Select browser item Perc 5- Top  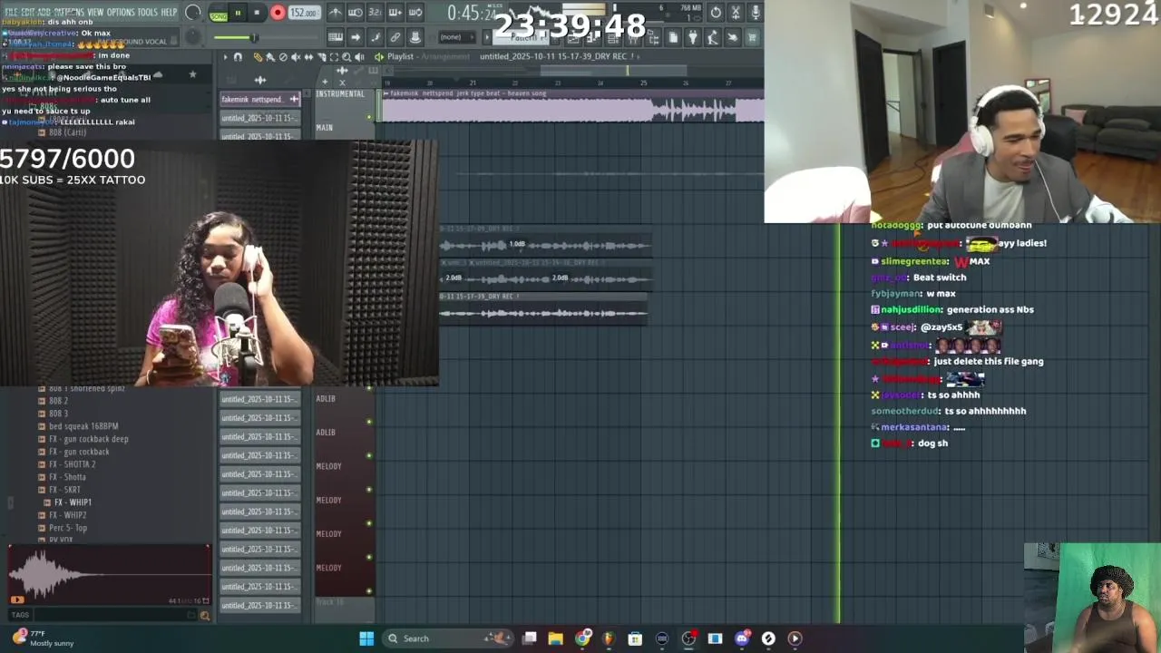click(x=68, y=528)
